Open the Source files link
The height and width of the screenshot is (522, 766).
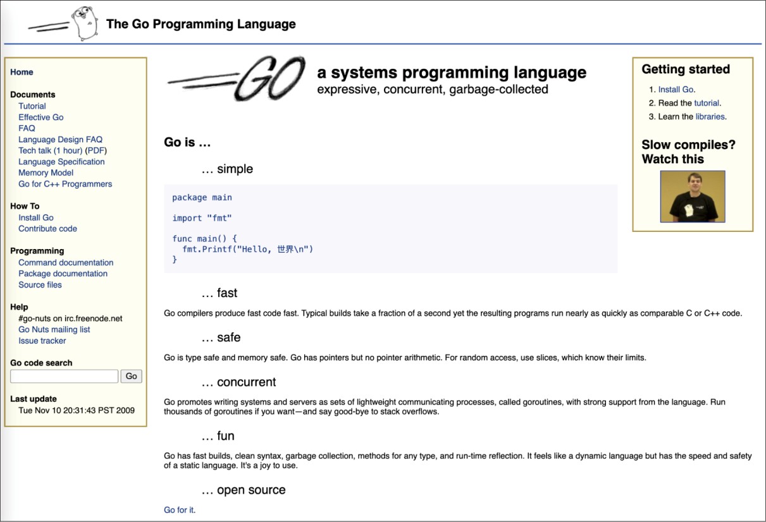[40, 285]
